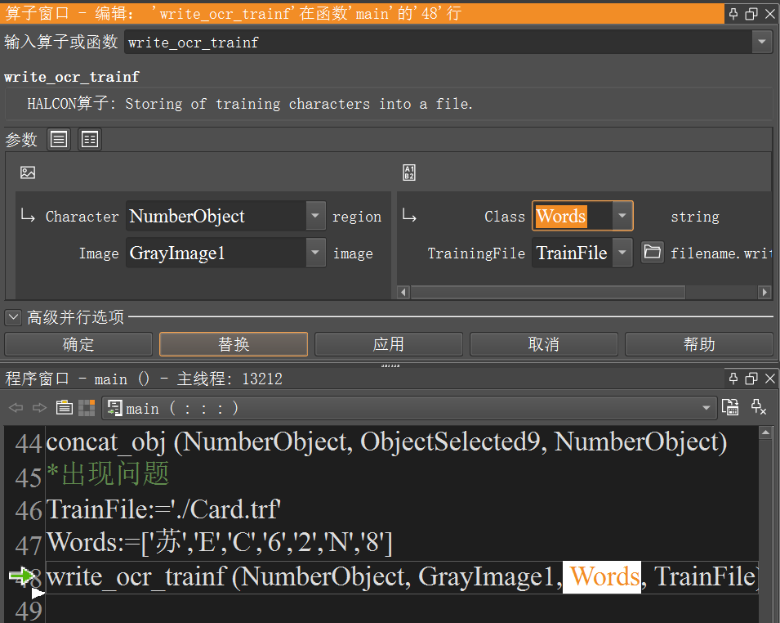Screen dimensions: 780x623
Task: Switch parameters to detailed table view icon
Action: click(90, 140)
